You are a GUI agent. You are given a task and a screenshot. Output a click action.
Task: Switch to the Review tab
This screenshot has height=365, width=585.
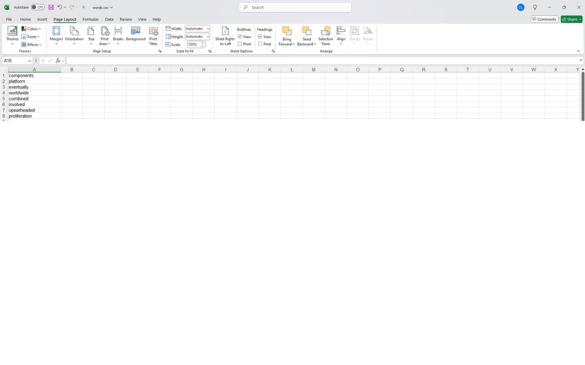(126, 19)
